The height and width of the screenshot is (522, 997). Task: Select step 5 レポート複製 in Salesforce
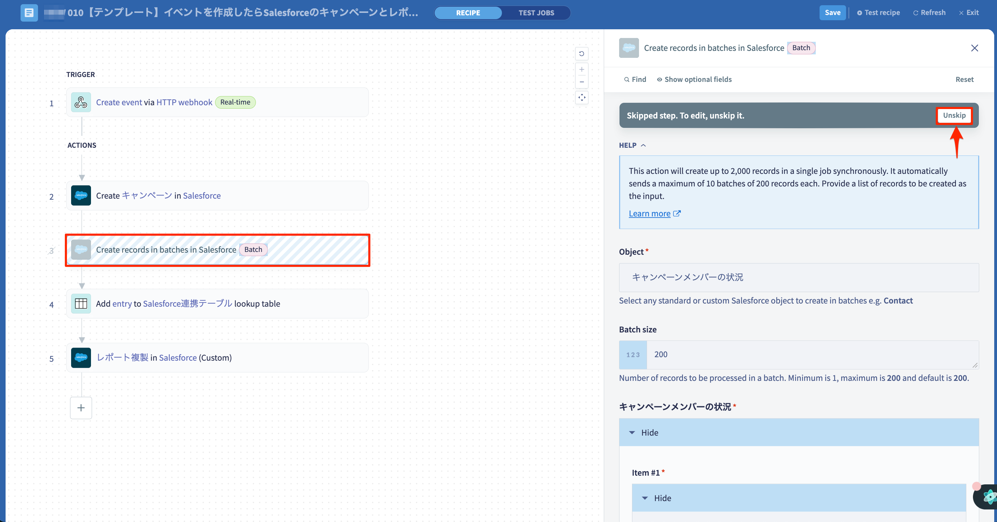(x=218, y=358)
